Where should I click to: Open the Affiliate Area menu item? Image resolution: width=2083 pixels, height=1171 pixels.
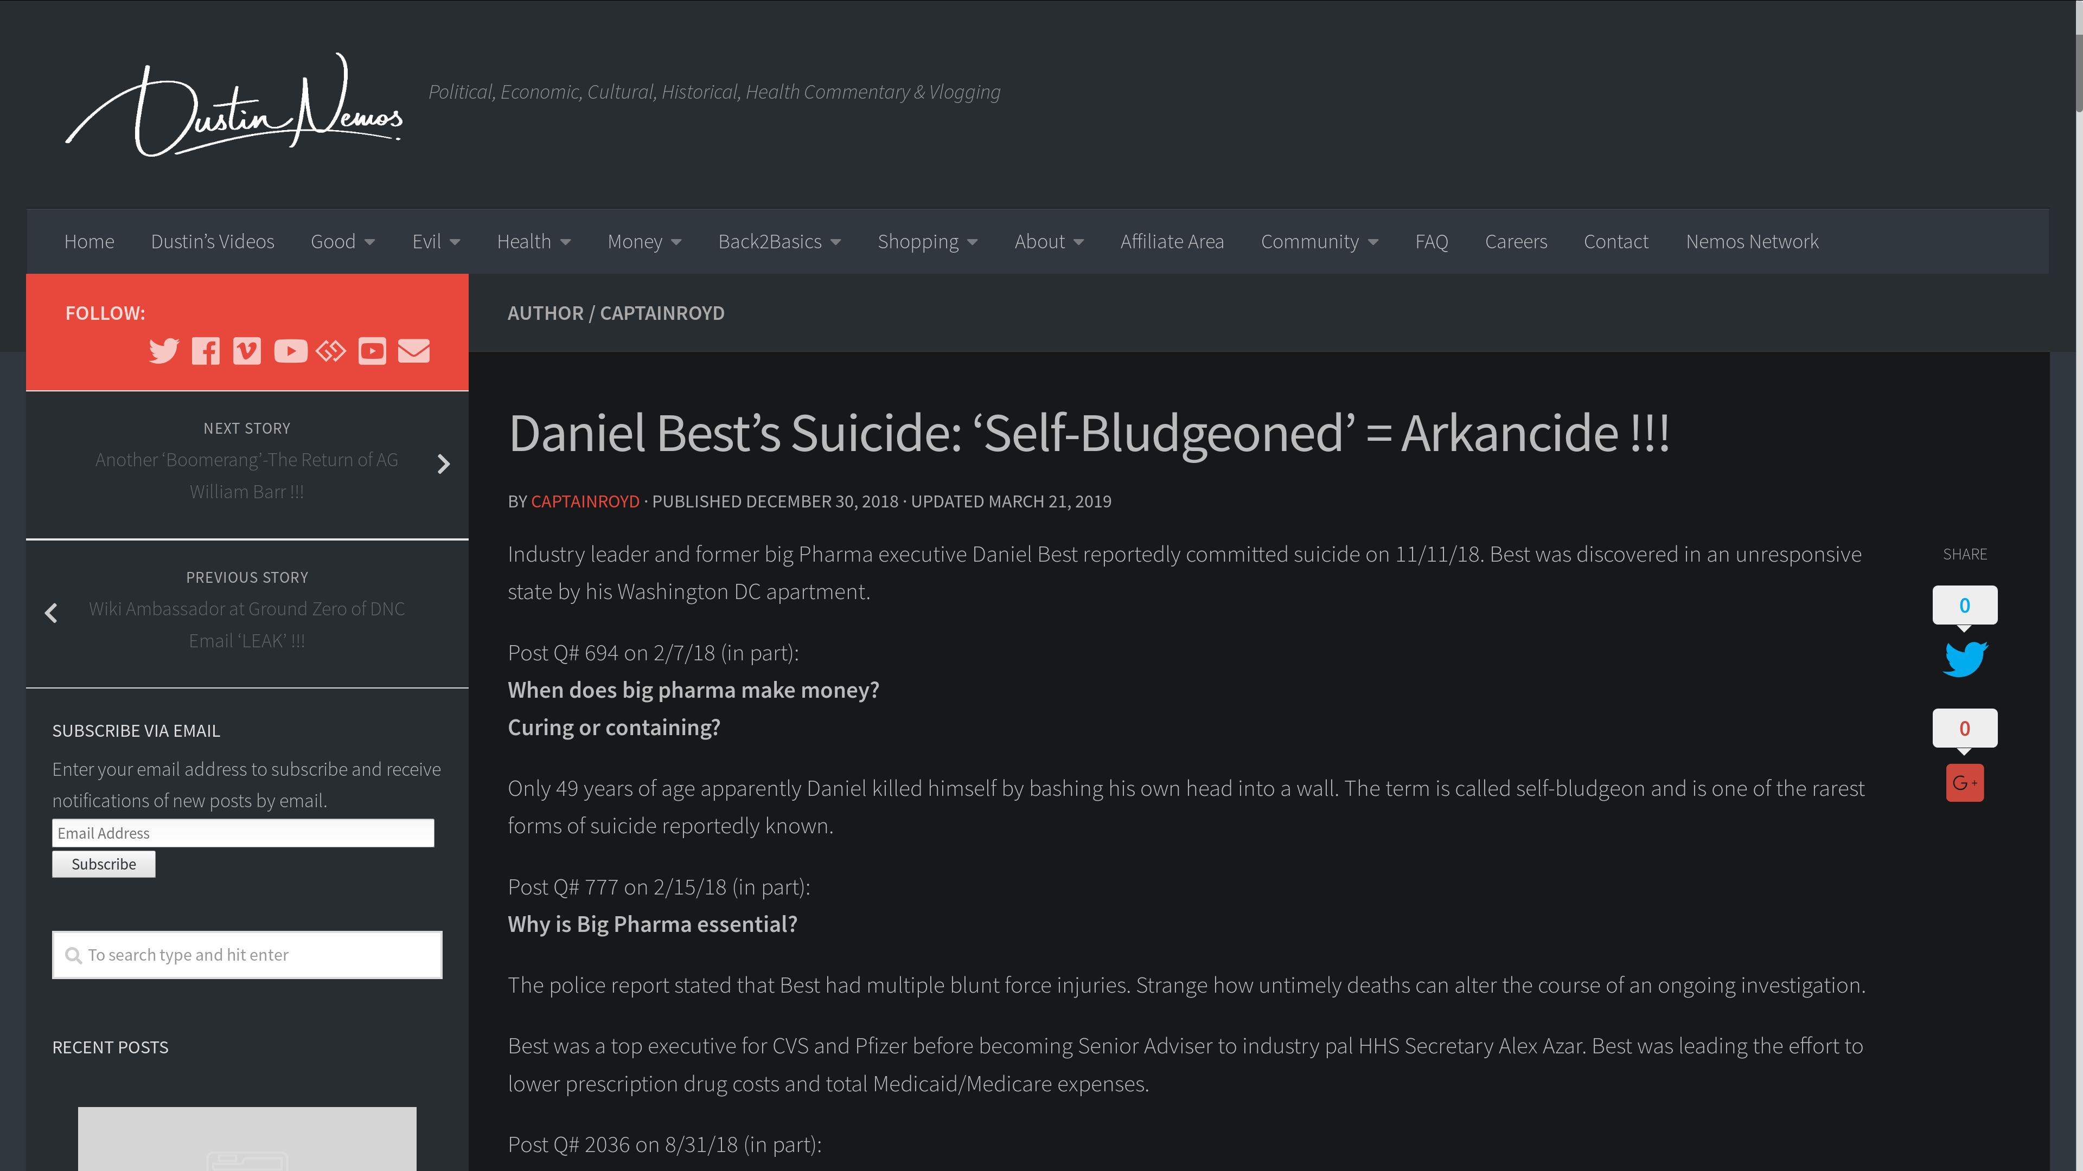click(x=1172, y=242)
